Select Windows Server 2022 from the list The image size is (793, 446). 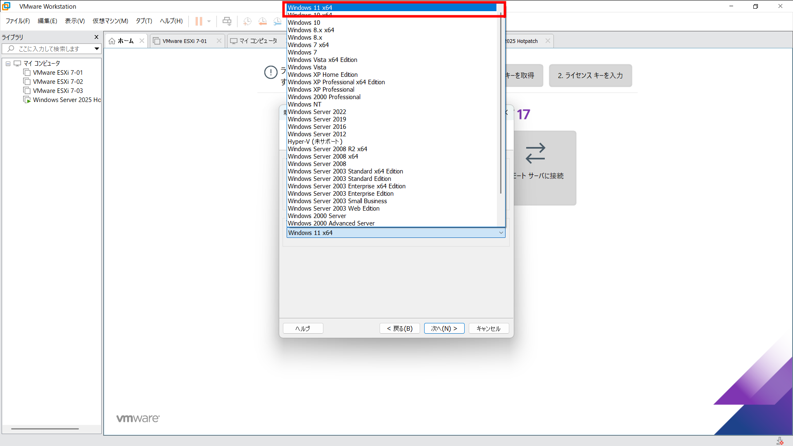317,112
